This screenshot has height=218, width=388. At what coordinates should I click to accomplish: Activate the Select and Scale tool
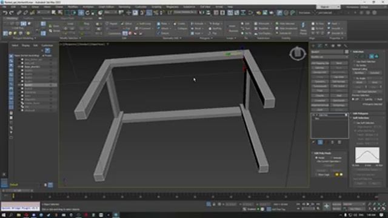pyautogui.click(x=94, y=13)
